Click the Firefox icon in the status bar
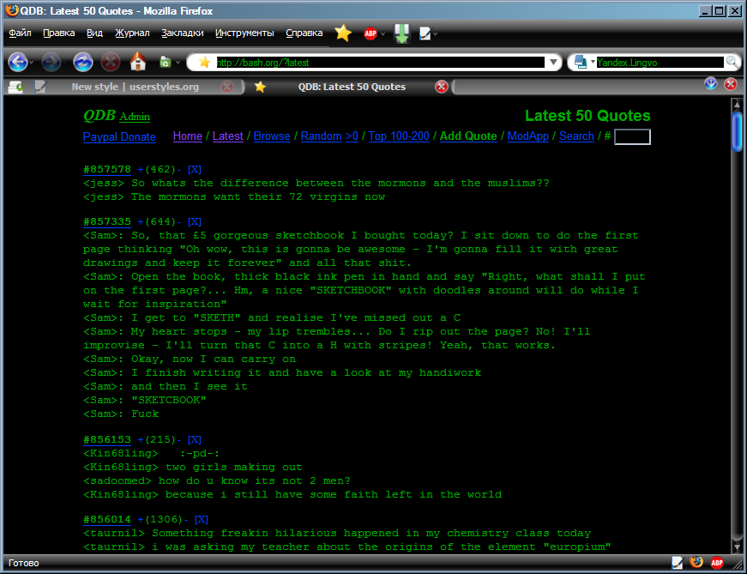The width and height of the screenshot is (747, 574). (696, 563)
